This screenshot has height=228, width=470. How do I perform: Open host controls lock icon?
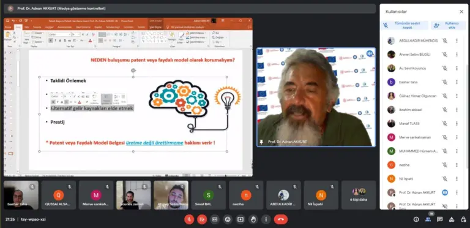point(463,219)
